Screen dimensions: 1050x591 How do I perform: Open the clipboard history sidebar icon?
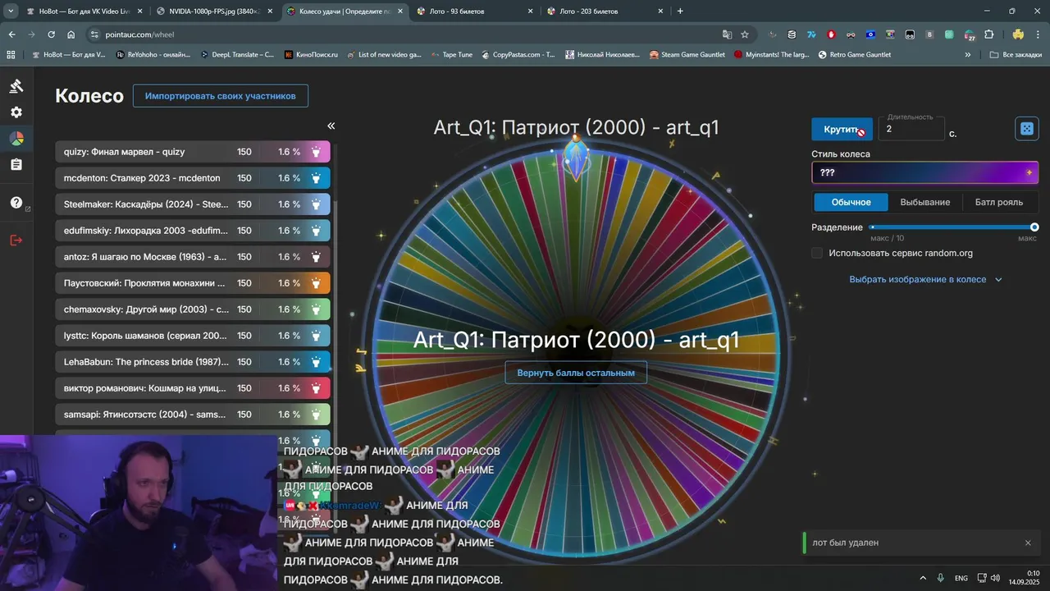[x=16, y=165]
